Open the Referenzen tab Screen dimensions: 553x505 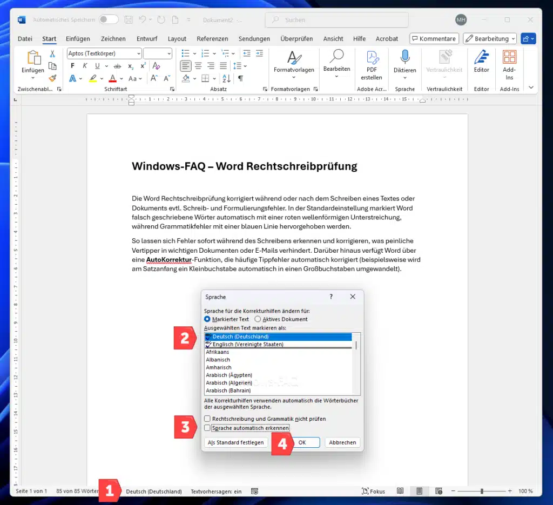212,39
